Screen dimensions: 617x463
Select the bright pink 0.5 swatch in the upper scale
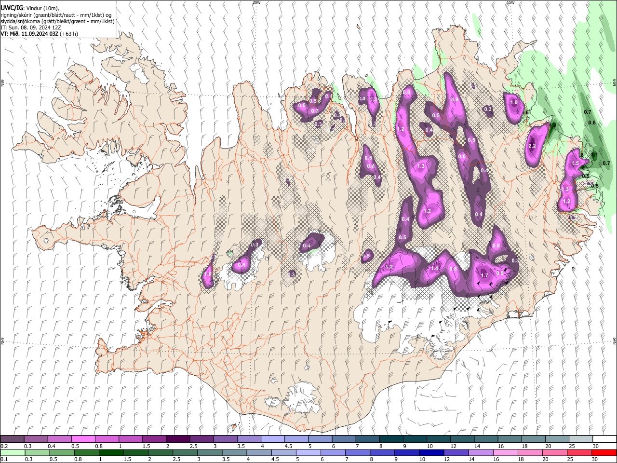(83, 439)
